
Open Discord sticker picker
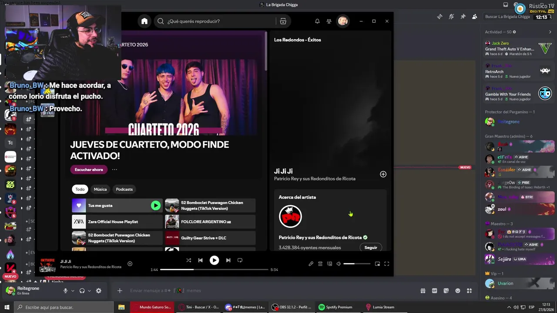click(446, 291)
